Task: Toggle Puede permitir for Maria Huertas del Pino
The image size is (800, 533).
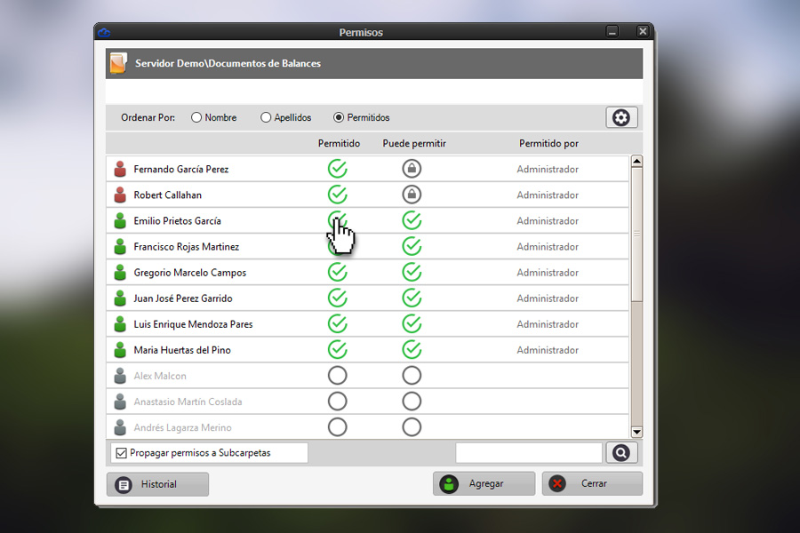Action: click(412, 349)
